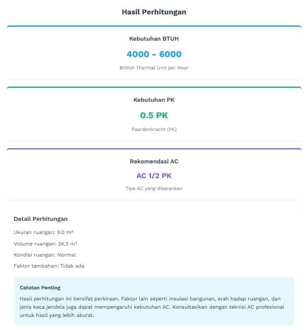Click the British Thermal Unit per Hour caption

[154, 68]
